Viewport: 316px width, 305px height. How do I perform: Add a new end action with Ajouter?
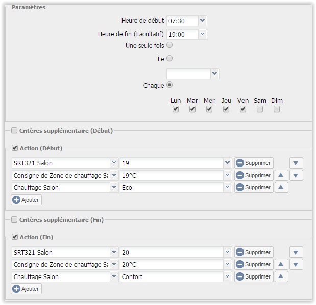coord(27,289)
